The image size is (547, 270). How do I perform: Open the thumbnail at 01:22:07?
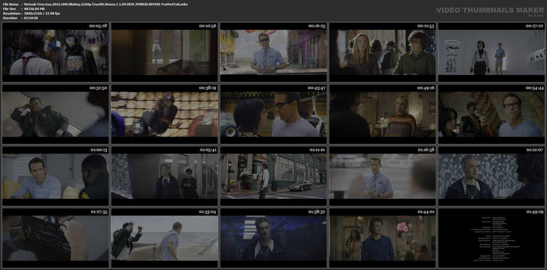[x=491, y=176]
